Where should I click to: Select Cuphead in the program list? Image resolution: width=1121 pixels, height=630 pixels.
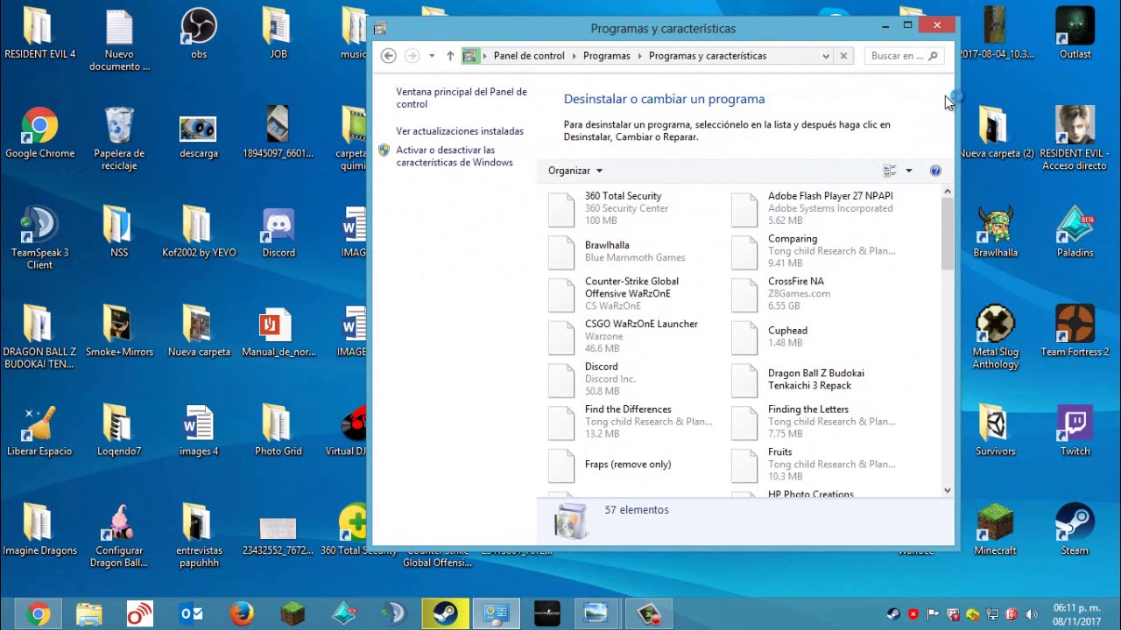click(x=819, y=337)
